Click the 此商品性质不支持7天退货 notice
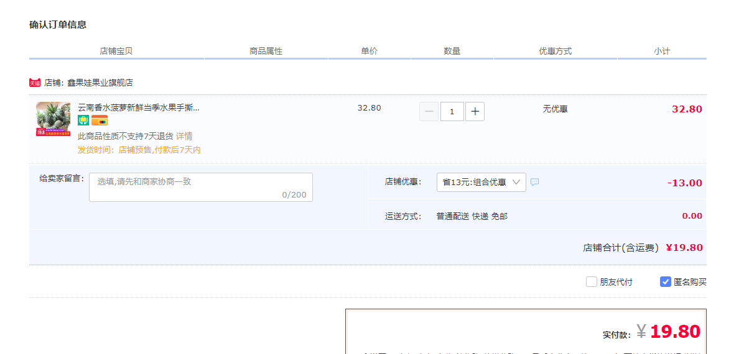 click(125, 137)
